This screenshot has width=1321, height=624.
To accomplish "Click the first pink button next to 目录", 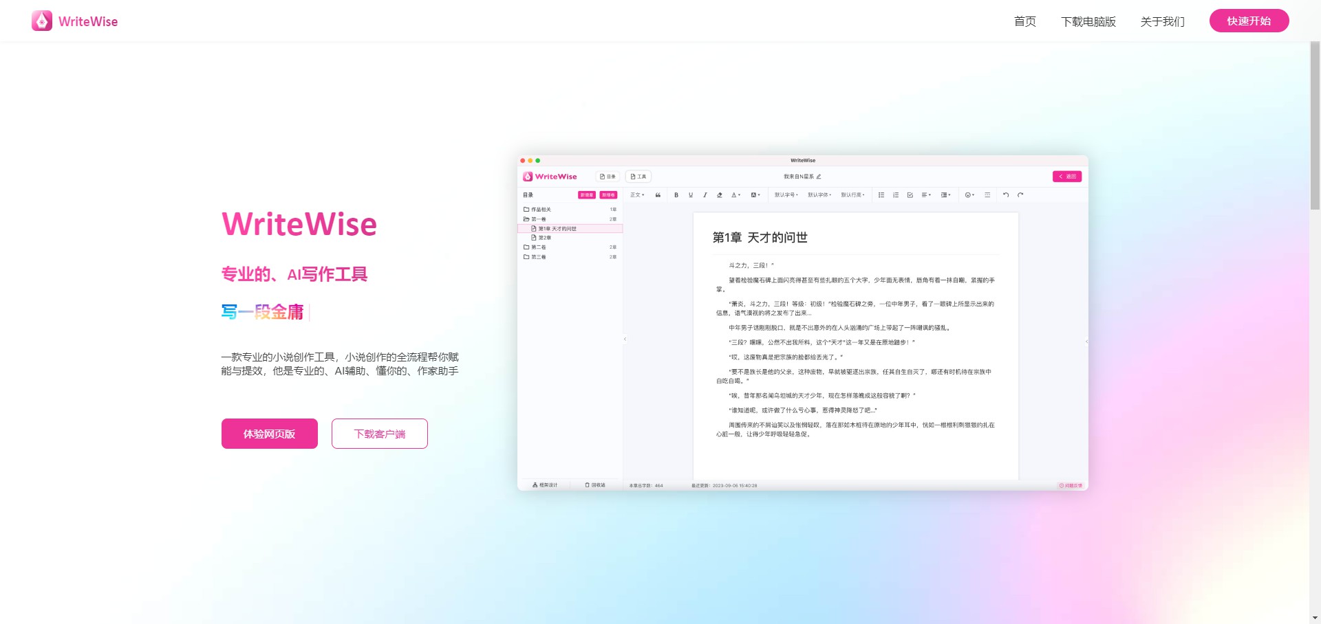I will (587, 195).
